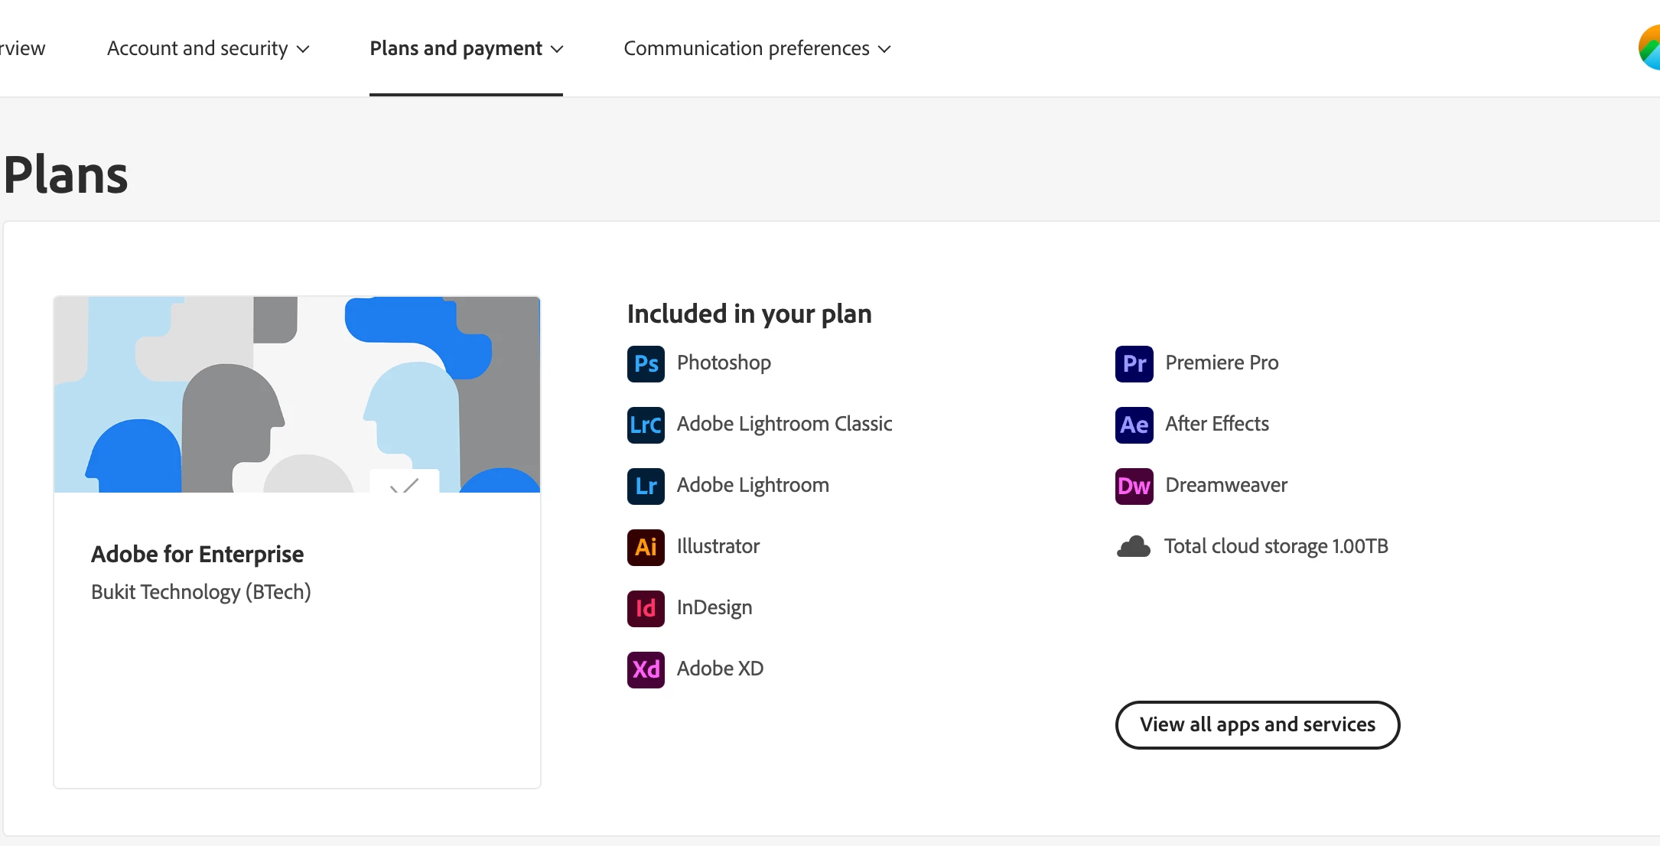Click the After Effects Ae icon

(x=1134, y=425)
